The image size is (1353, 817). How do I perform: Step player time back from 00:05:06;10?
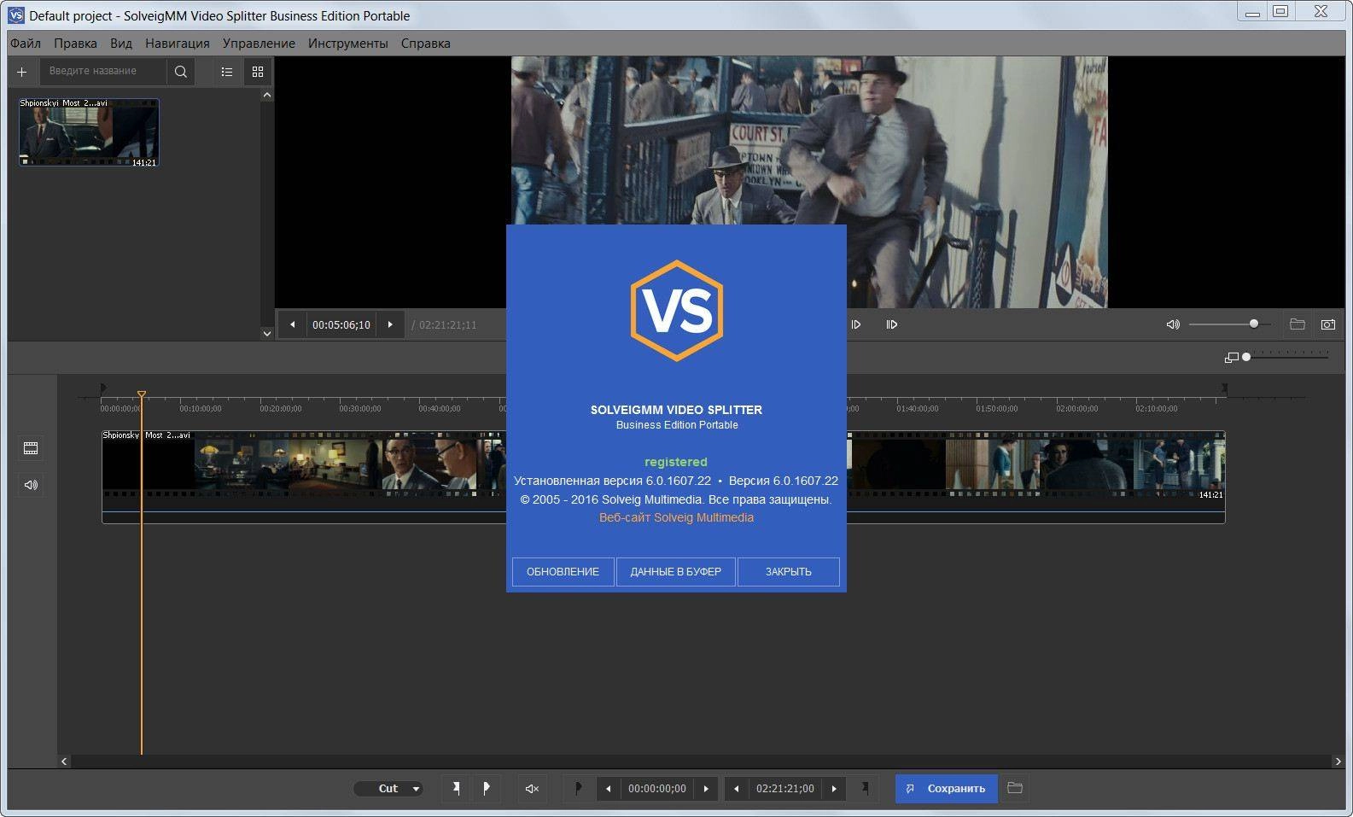[293, 324]
